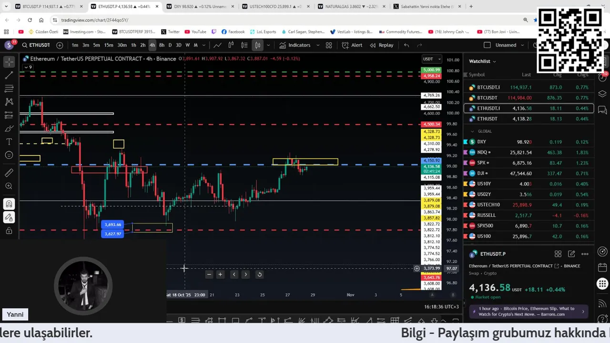Open the emoji icons tool

[9, 155]
